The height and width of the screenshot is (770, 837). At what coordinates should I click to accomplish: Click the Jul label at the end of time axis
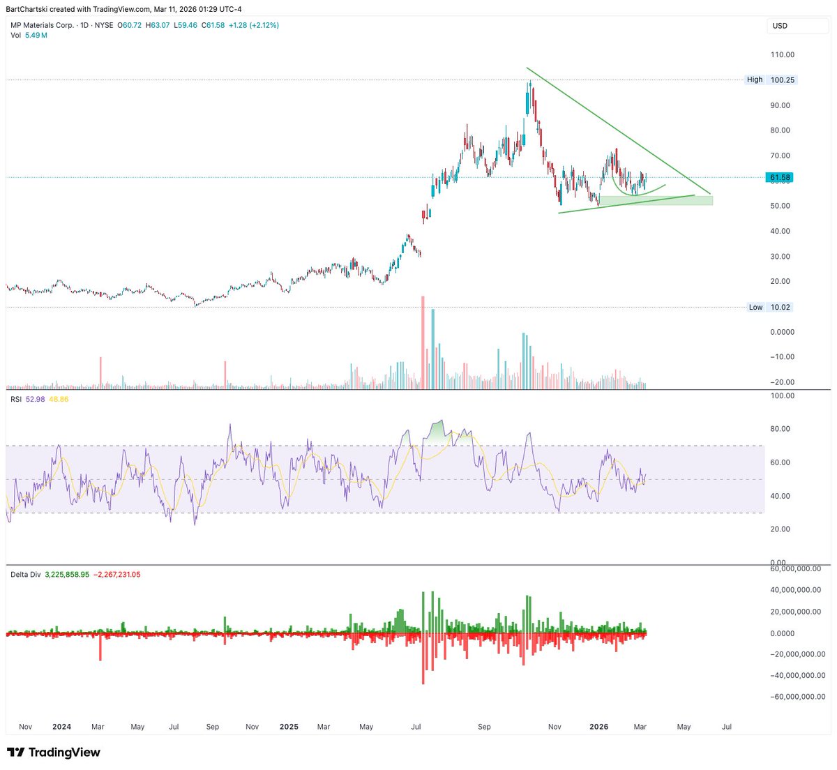727,726
